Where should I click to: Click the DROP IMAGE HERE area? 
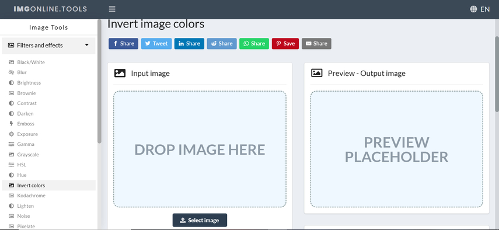pos(200,149)
